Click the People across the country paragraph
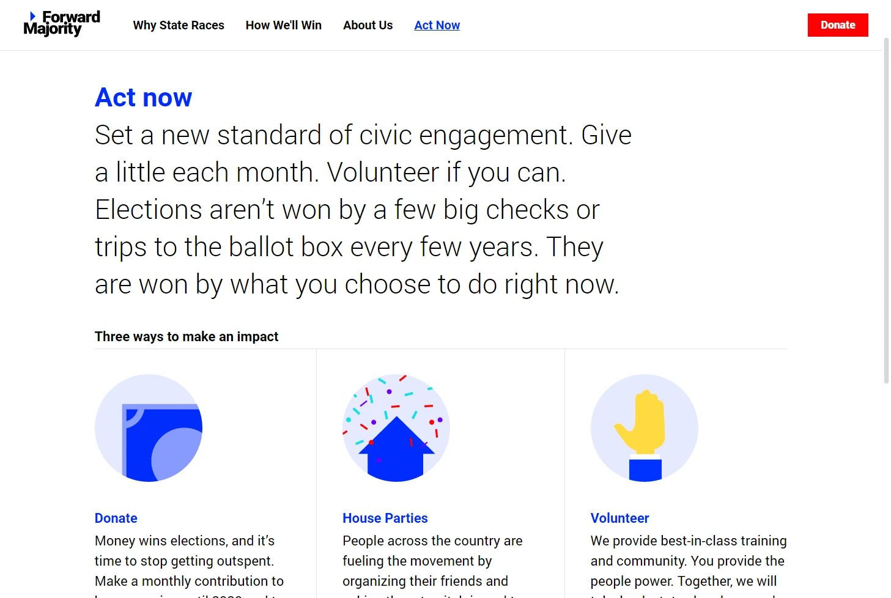 pos(433,564)
